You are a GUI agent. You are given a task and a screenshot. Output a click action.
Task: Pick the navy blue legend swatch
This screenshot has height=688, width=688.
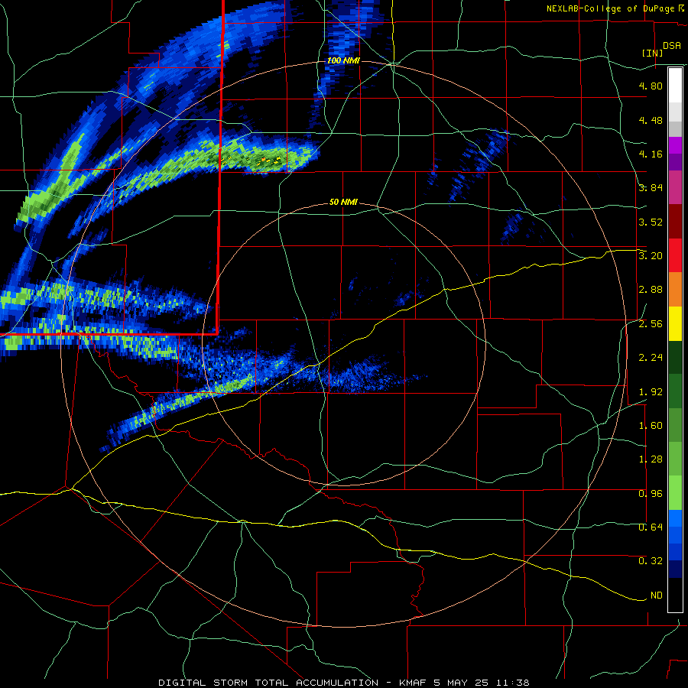click(x=675, y=570)
